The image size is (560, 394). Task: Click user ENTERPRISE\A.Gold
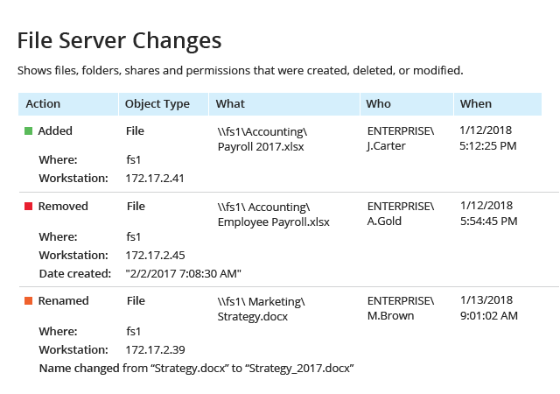pyautogui.click(x=400, y=214)
